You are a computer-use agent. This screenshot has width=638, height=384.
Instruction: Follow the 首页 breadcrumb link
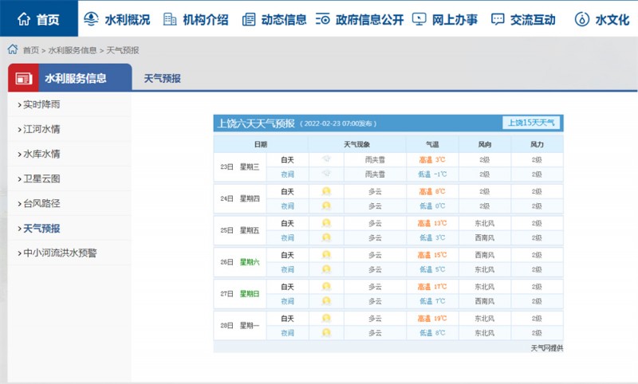click(x=31, y=50)
